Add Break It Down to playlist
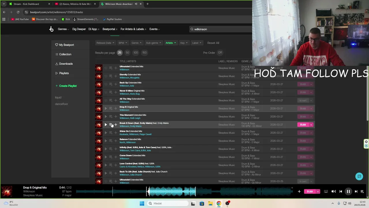 116,125
